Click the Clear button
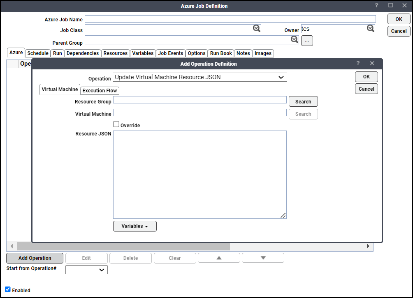 [175, 258]
